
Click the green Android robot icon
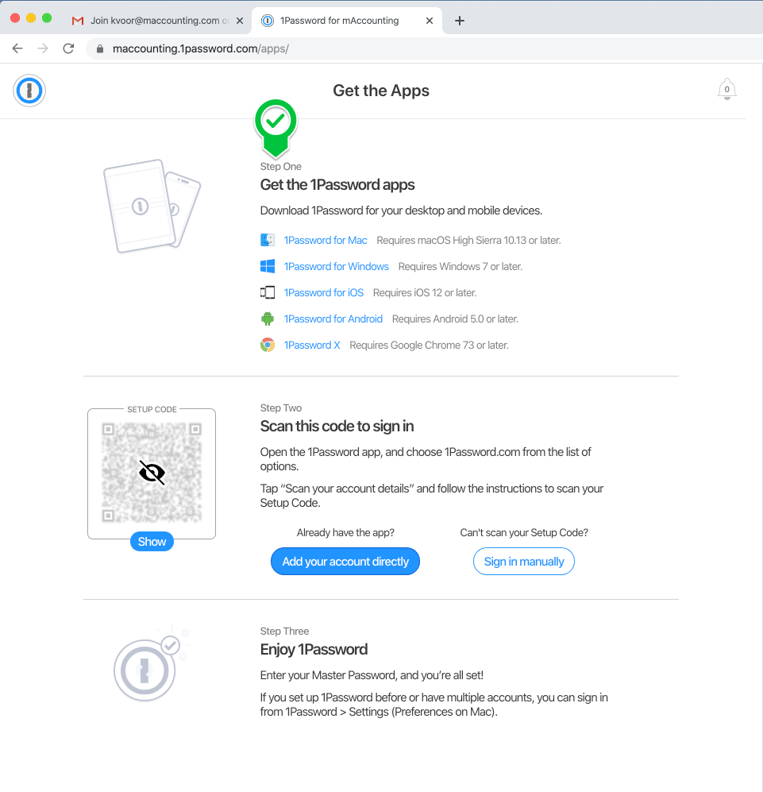267,319
